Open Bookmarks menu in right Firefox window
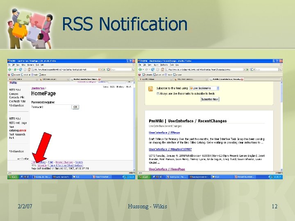This screenshot has width=295, height=221. click(164, 65)
